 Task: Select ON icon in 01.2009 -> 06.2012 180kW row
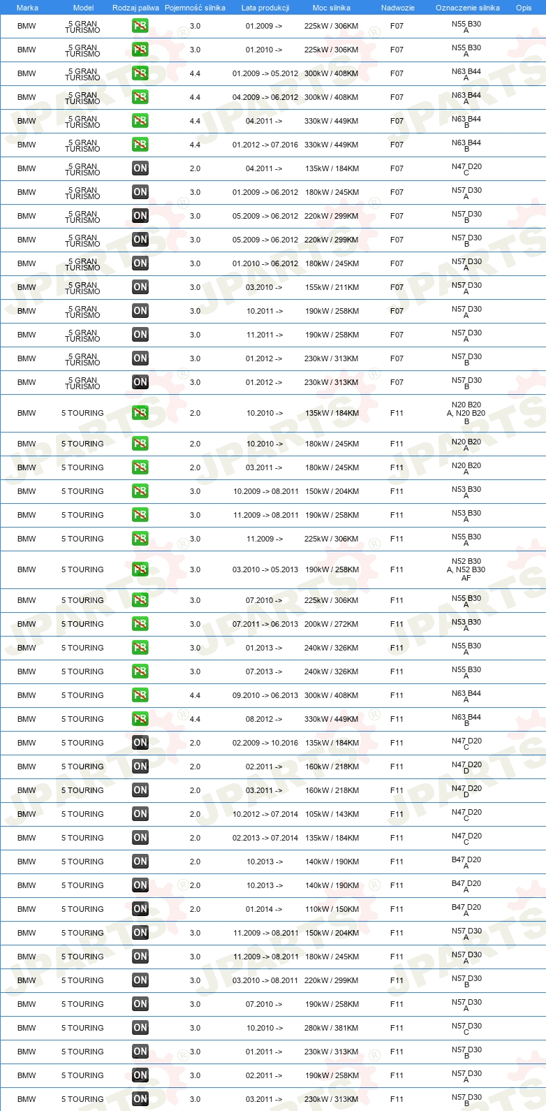[140, 192]
